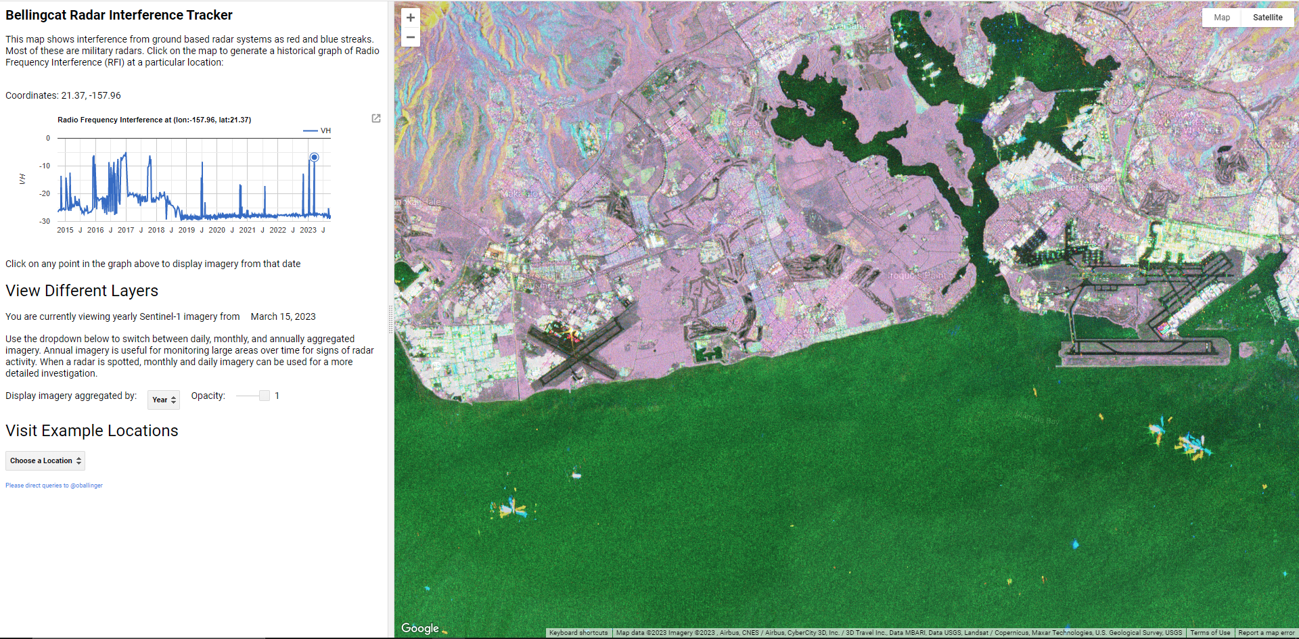The width and height of the screenshot is (1299, 639).
Task: Open Keyboard shortcuts on map
Action: pos(578,633)
